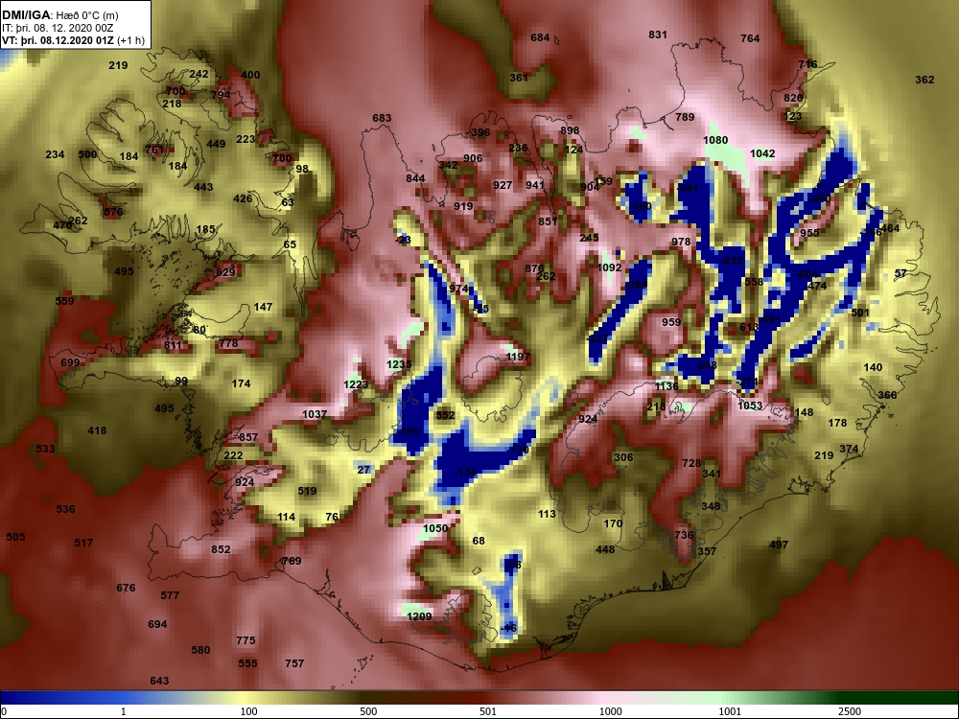Click the map value '242'
This screenshot has height=719, width=959.
coord(199,74)
